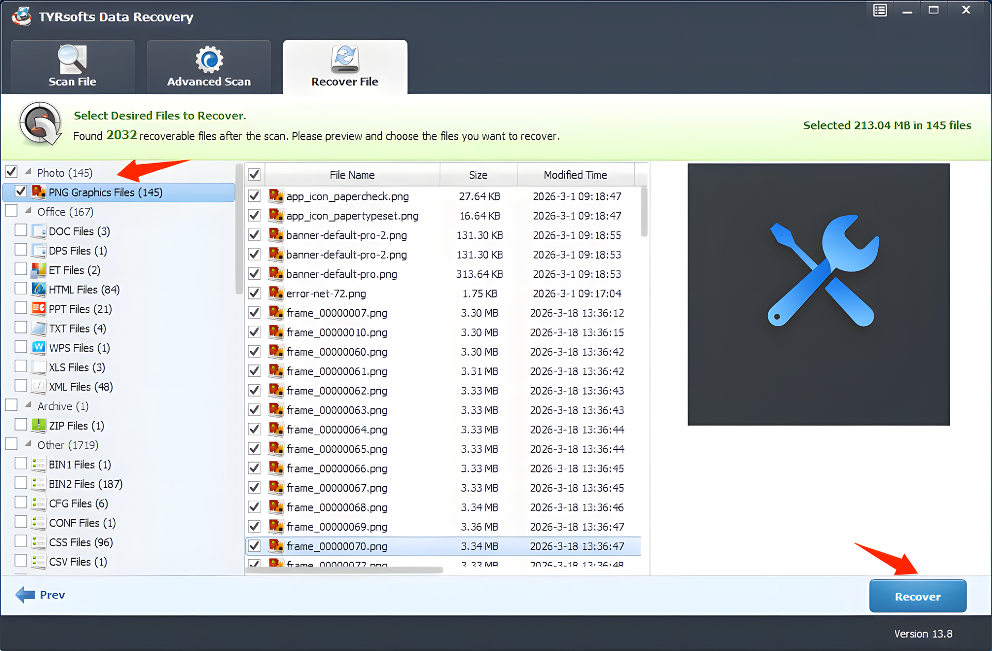This screenshot has width=992, height=651.
Task: Click the Recover File drive icon
Action: click(x=345, y=58)
